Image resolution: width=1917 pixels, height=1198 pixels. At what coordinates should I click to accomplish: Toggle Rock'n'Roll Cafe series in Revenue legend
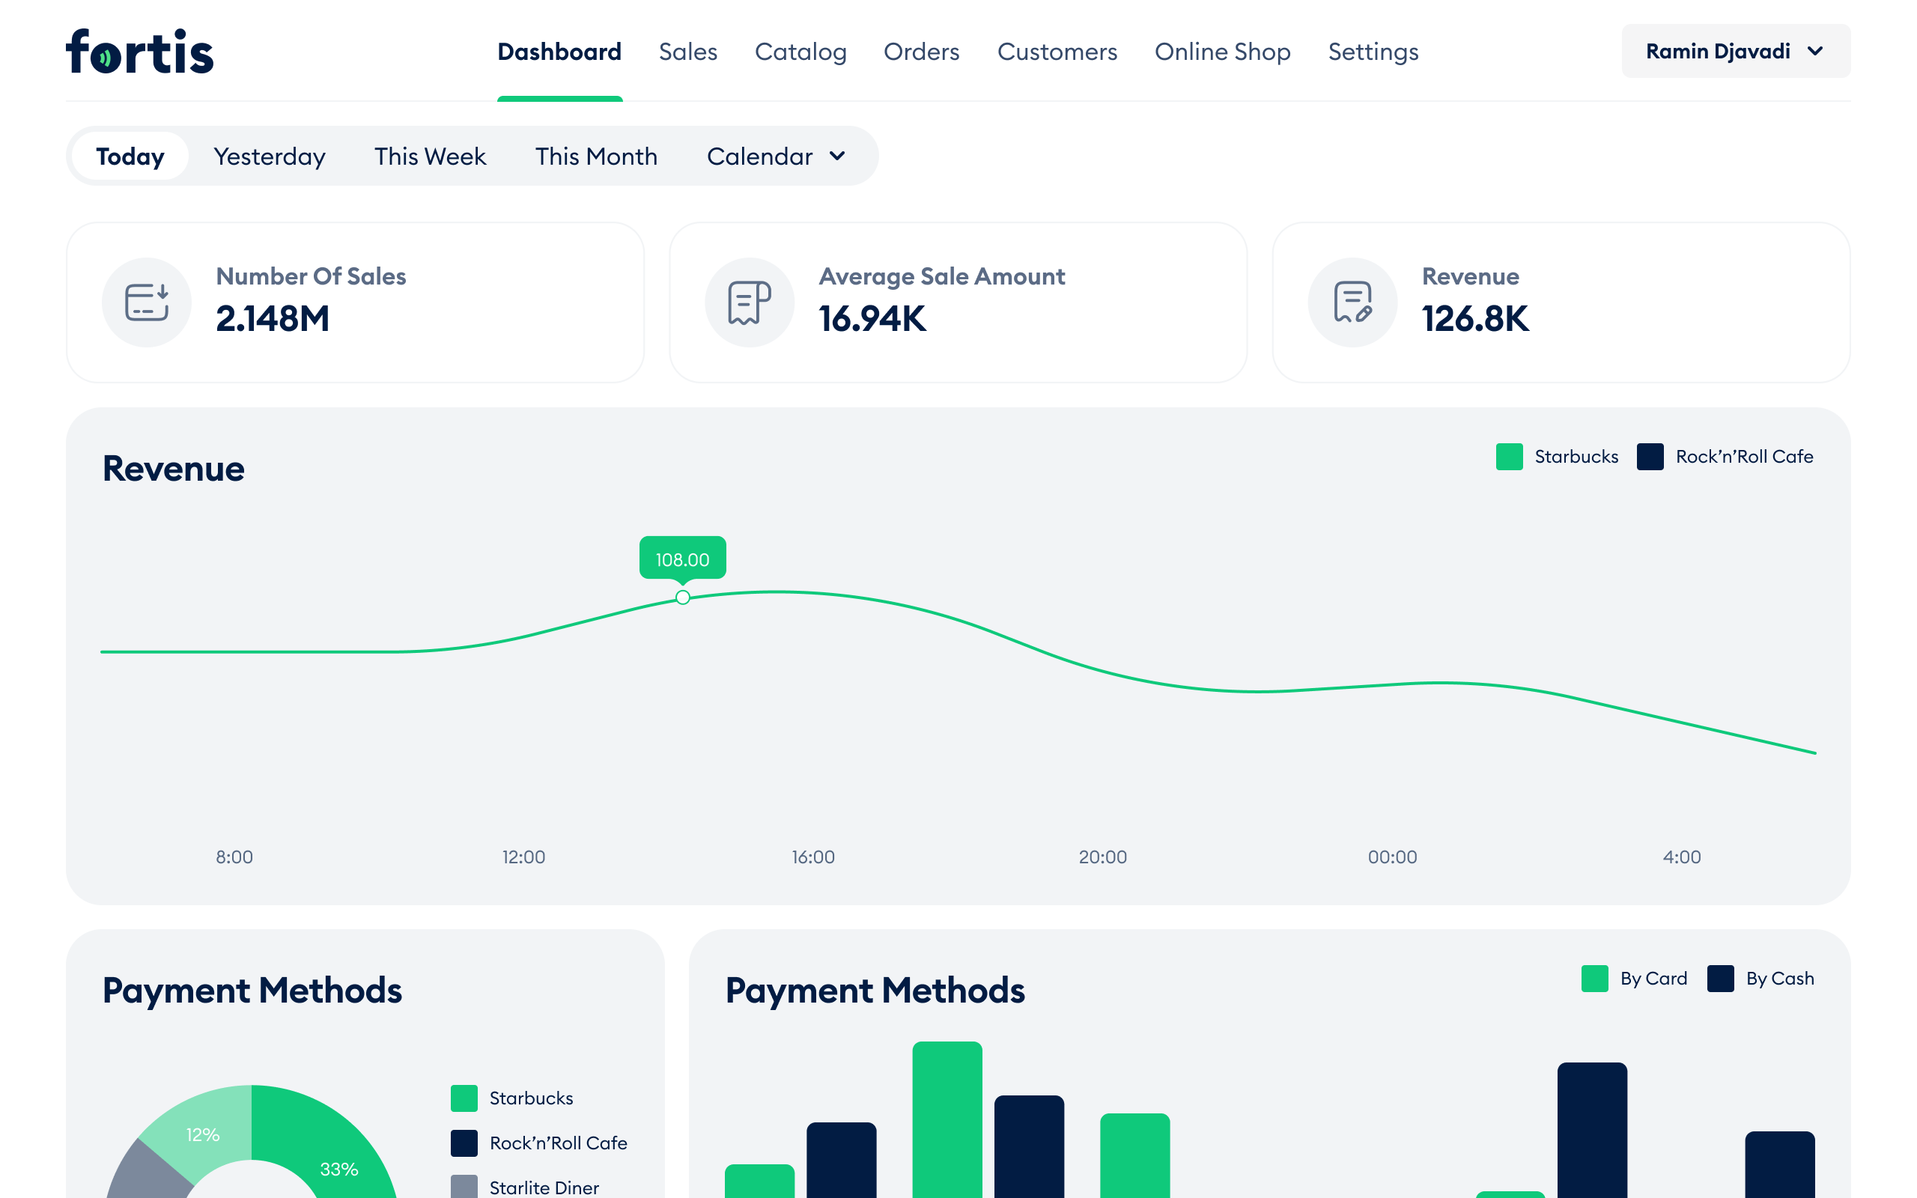(1650, 457)
